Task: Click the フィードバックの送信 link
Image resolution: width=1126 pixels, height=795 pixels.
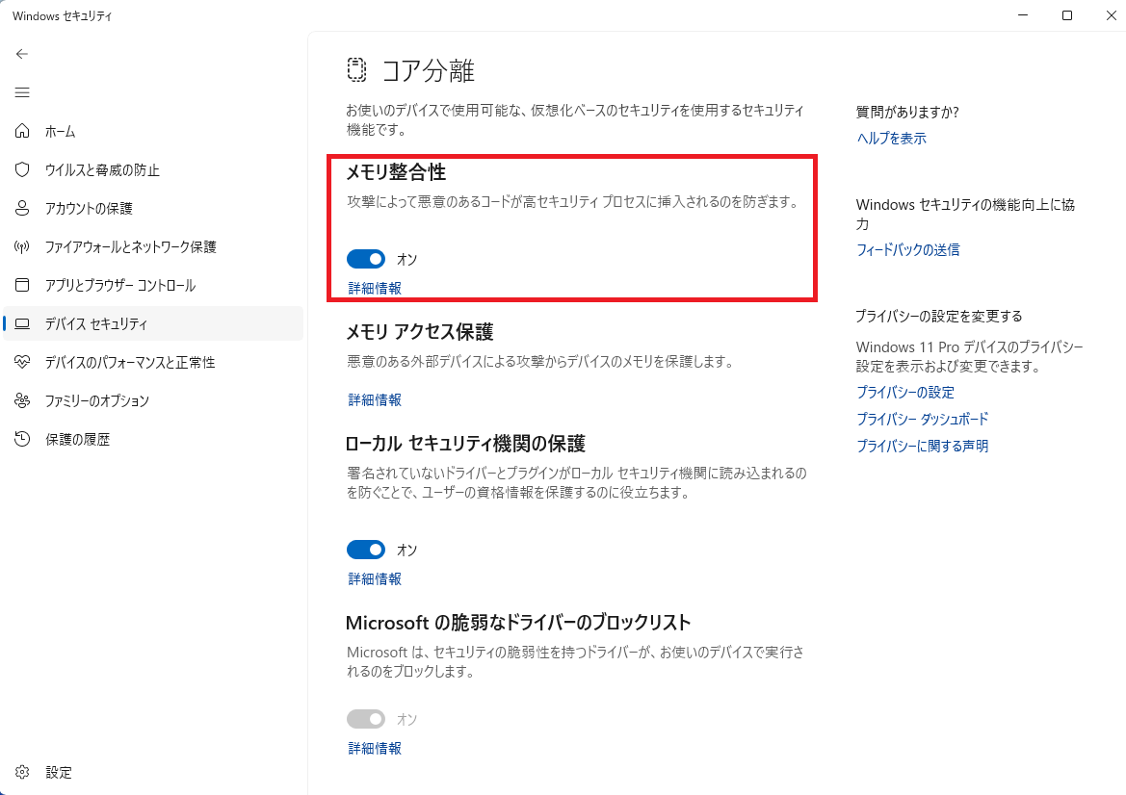Action: pos(907,249)
